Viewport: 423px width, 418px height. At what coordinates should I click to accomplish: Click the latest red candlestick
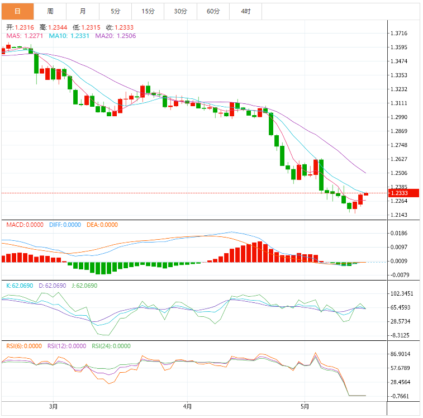(x=366, y=194)
